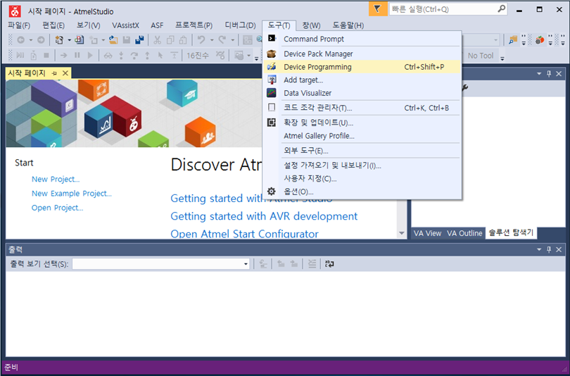This screenshot has height=376, width=570.
Task: Click the Save single-disk toolbar icon
Action: coord(126,40)
